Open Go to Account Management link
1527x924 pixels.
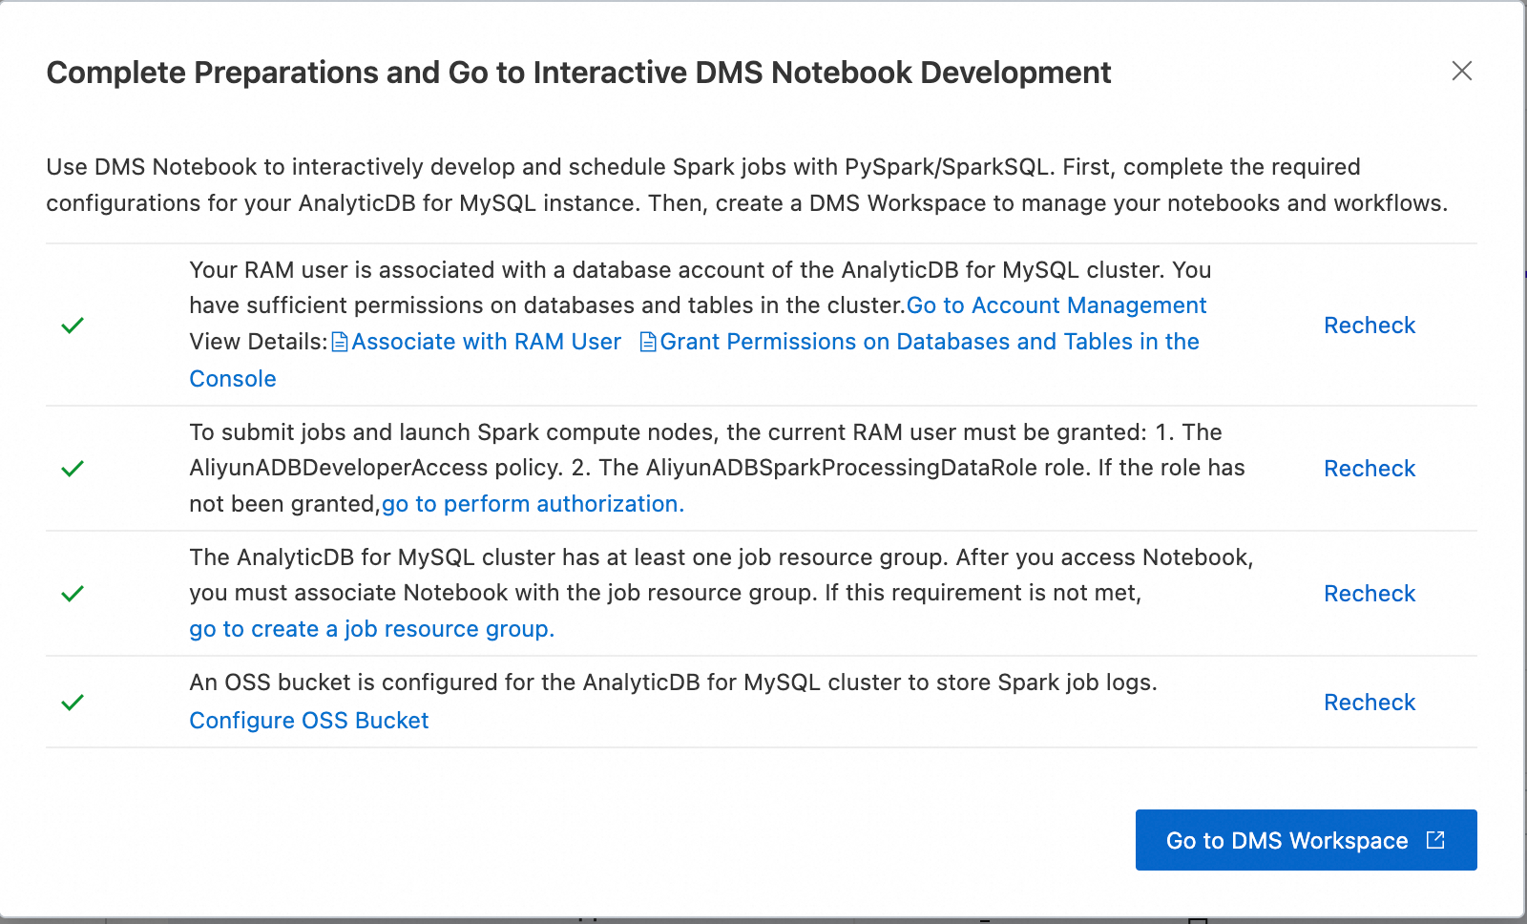(x=1056, y=305)
